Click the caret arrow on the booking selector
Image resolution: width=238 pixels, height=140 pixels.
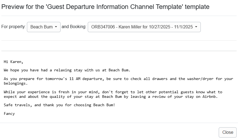coord(196,27)
